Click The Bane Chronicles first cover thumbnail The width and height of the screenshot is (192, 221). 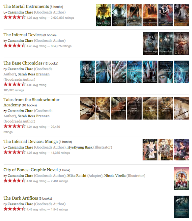tap(88, 72)
